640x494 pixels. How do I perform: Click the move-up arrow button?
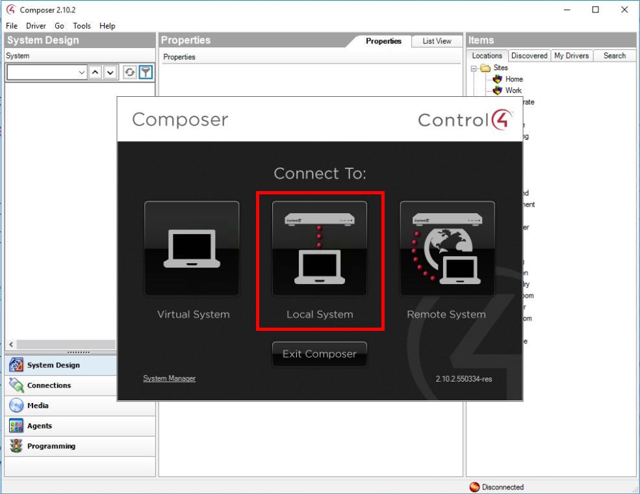point(95,72)
